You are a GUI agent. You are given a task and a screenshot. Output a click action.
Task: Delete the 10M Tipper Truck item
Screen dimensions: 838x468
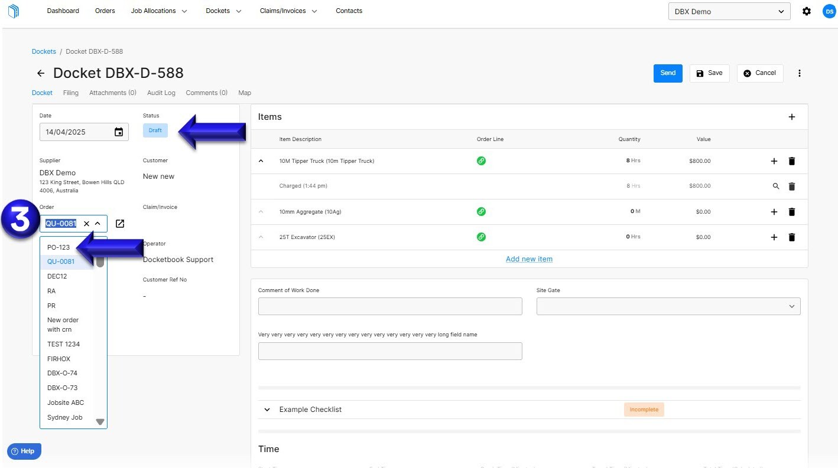tap(792, 161)
